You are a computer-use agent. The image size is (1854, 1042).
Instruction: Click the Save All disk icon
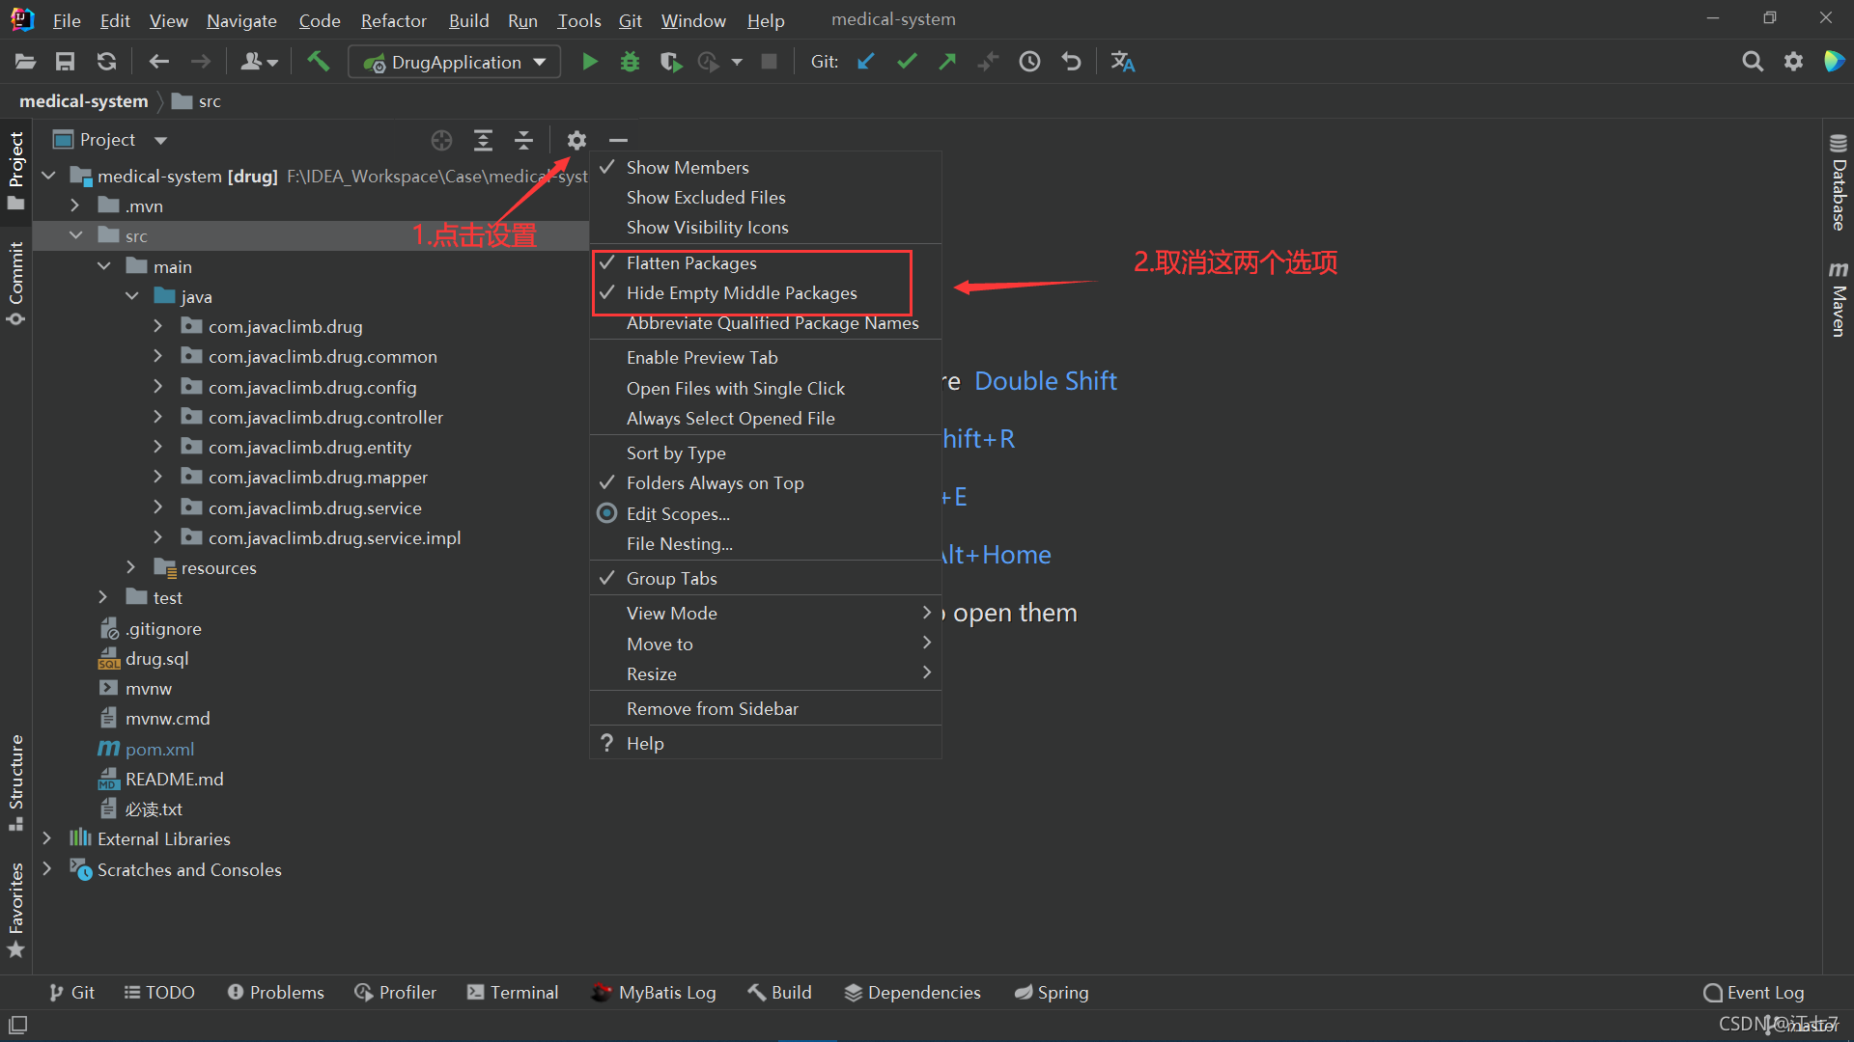pyautogui.click(x=65, y=62)
